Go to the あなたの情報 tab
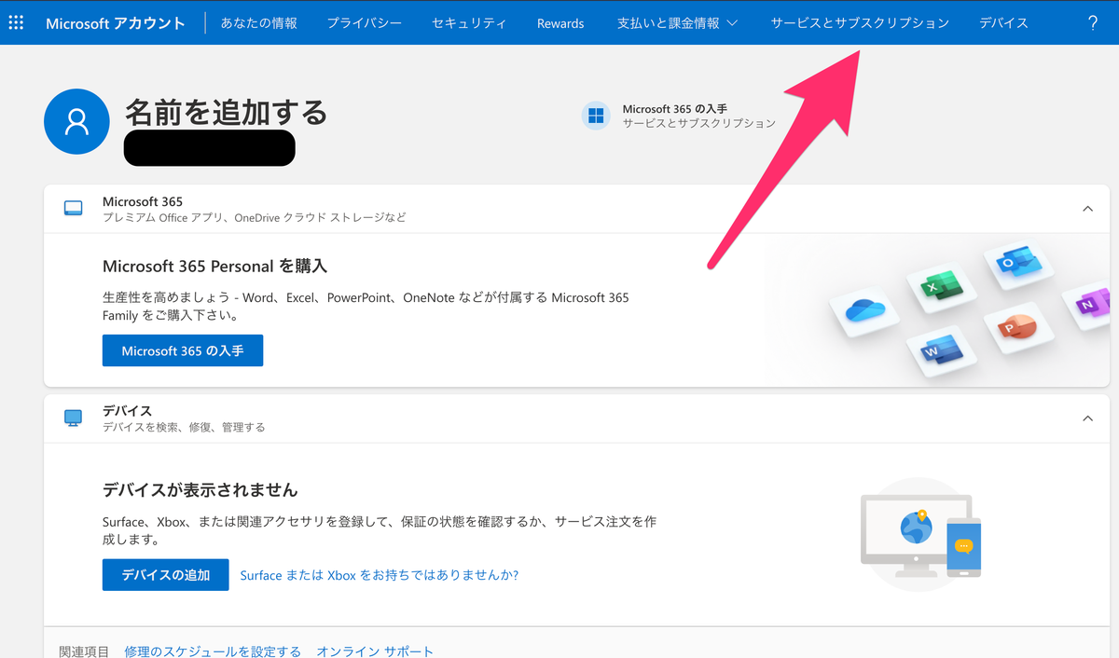Image resolution: width=1119 pixels, height=658 pixels. [x=259, y=23]
